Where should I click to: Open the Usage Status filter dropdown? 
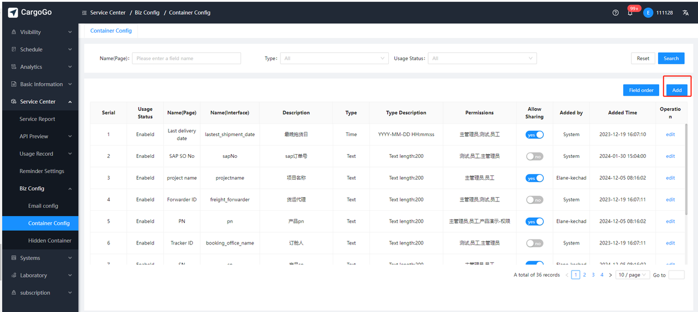coord(482,58)
